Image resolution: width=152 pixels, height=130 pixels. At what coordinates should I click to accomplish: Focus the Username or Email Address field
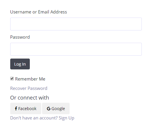[76, 24]
